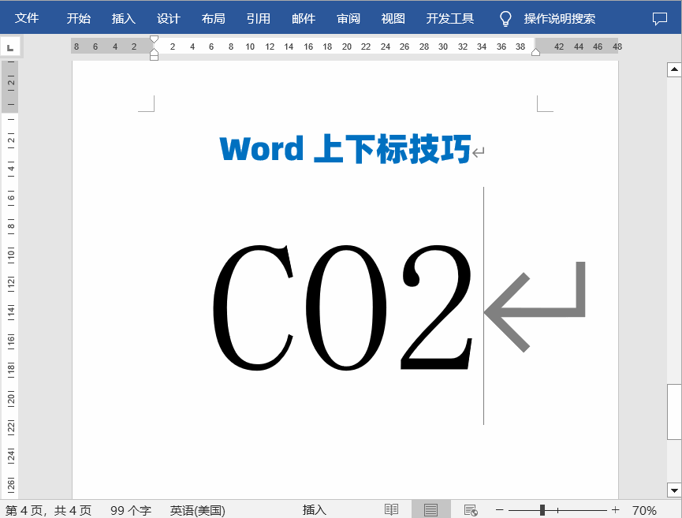Click the lightbulb 操作说明搜索 icon
This screenshot has width=682, height=518.
click(505, 17)
